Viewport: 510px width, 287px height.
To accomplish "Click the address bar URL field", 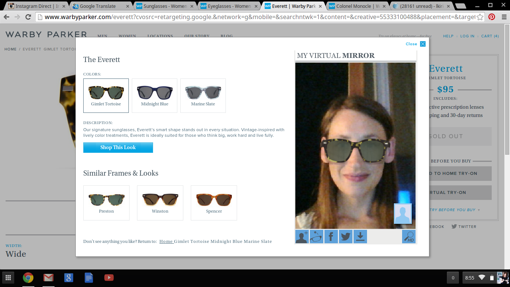I will (259, 17).
